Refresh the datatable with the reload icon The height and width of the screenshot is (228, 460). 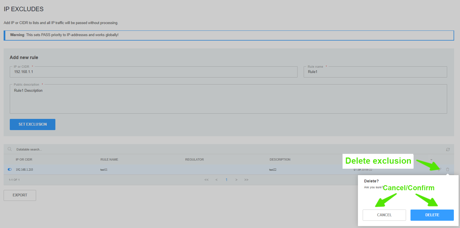coord(448,150)
